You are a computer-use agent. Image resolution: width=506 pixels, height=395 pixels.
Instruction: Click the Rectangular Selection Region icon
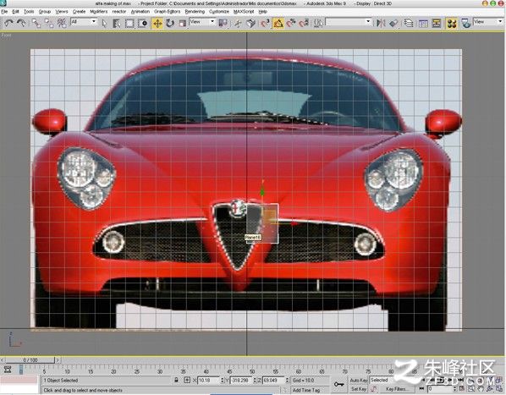[x=129, y=23]
